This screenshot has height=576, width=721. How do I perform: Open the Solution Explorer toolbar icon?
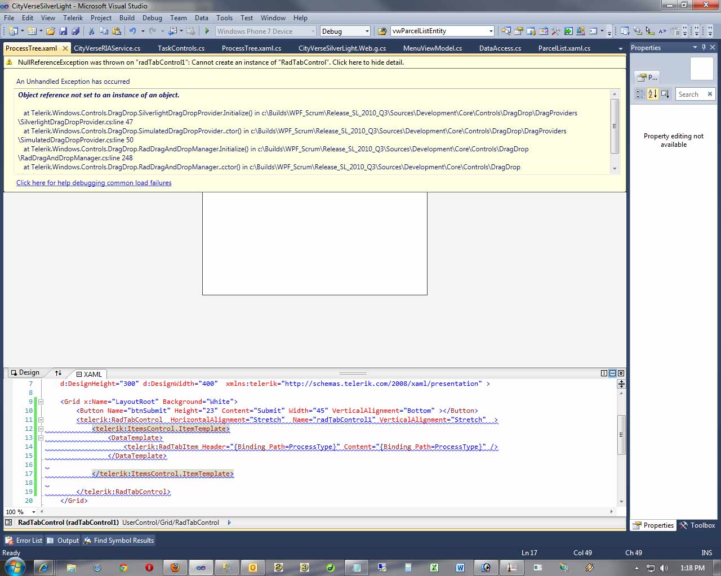pos(506,31)
